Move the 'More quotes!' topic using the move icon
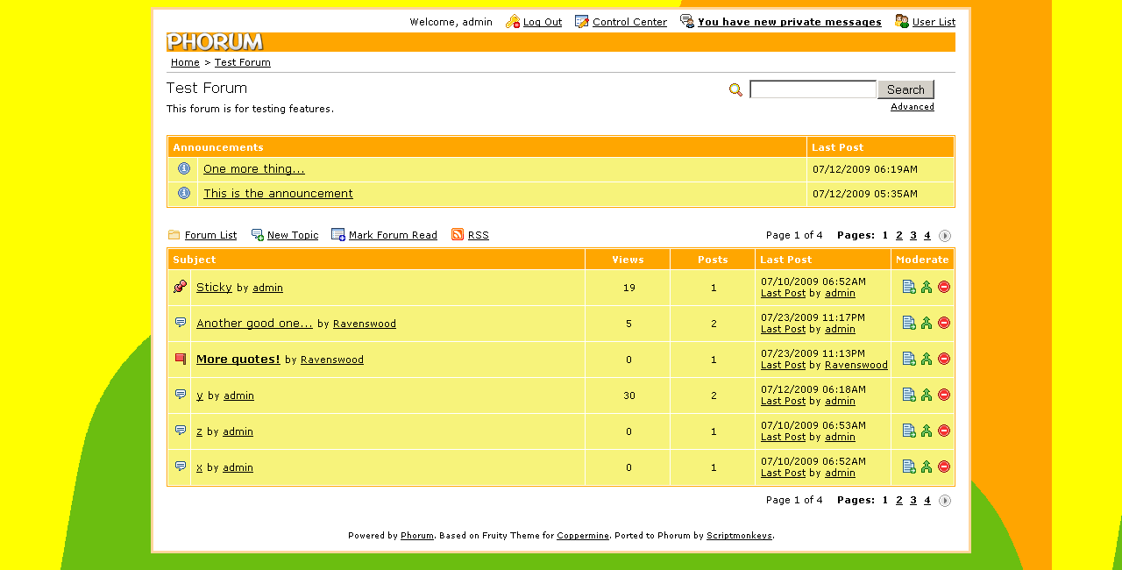The image size is (1122, 570). click(909, 359)
